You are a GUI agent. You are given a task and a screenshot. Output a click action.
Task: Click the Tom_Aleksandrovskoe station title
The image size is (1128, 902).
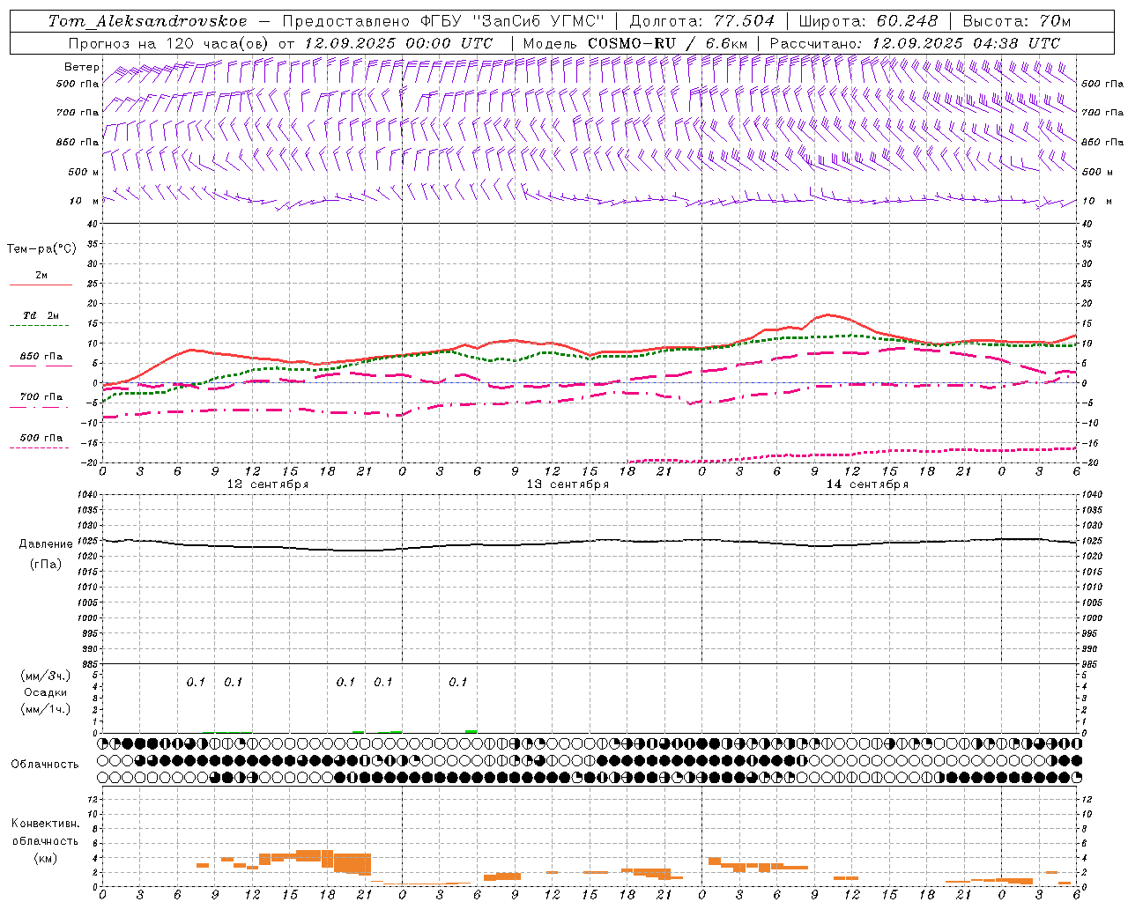tap(147, 21)
